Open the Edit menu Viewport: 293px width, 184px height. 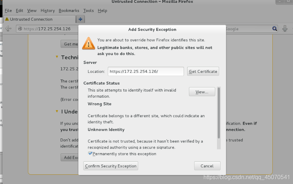[x=20, y=11]
